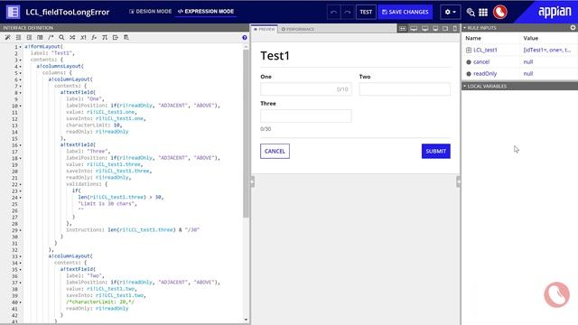578x325 pixels.
Task: Click the 0/30 instructions text
Action: tap(266, 129)
